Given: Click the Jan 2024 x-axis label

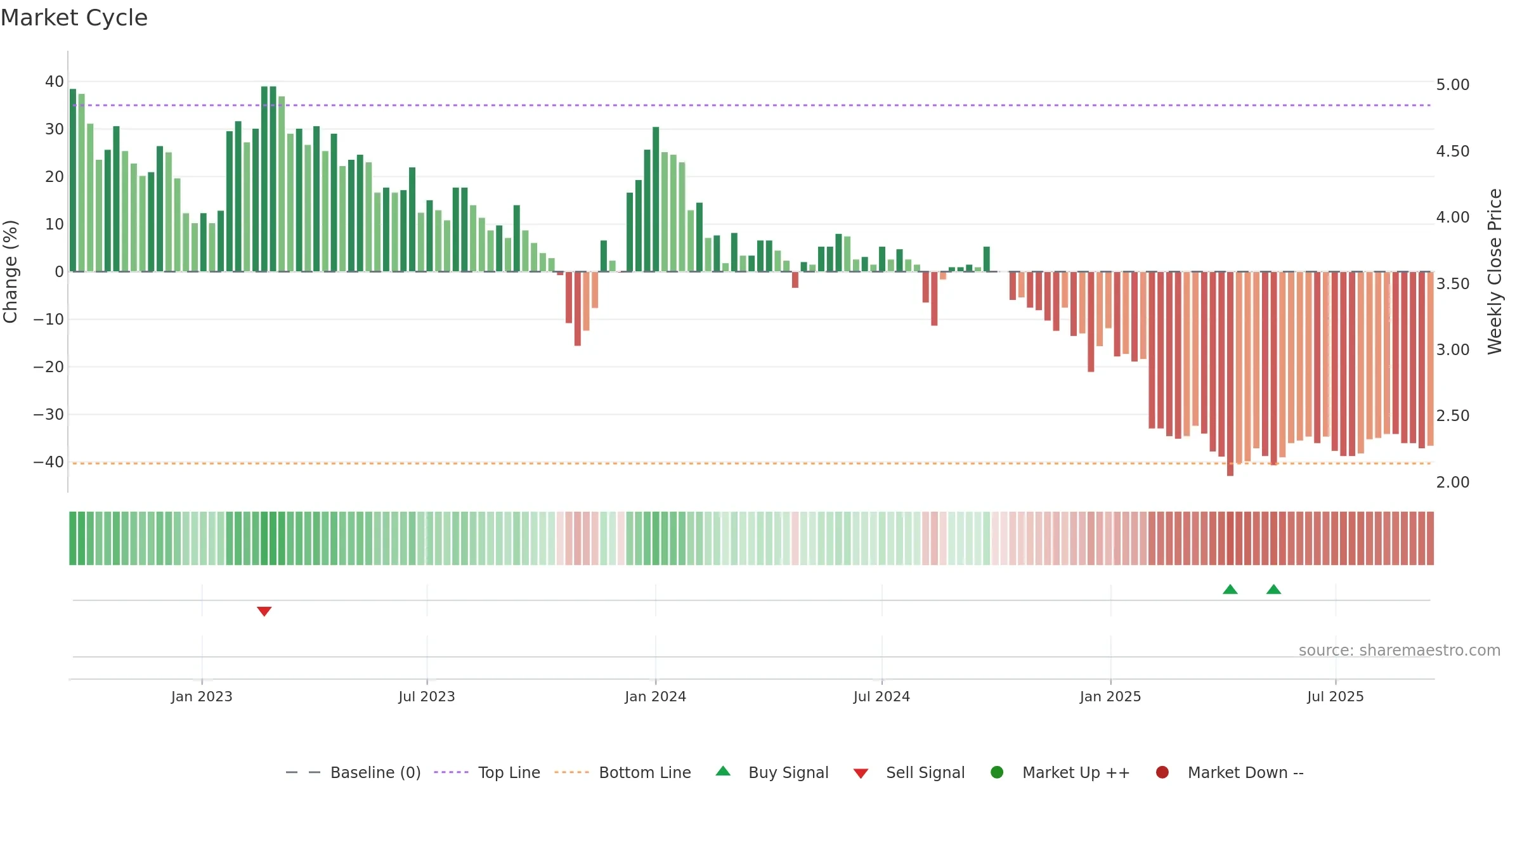Looking at the screenshot, I should pos(655,697).
